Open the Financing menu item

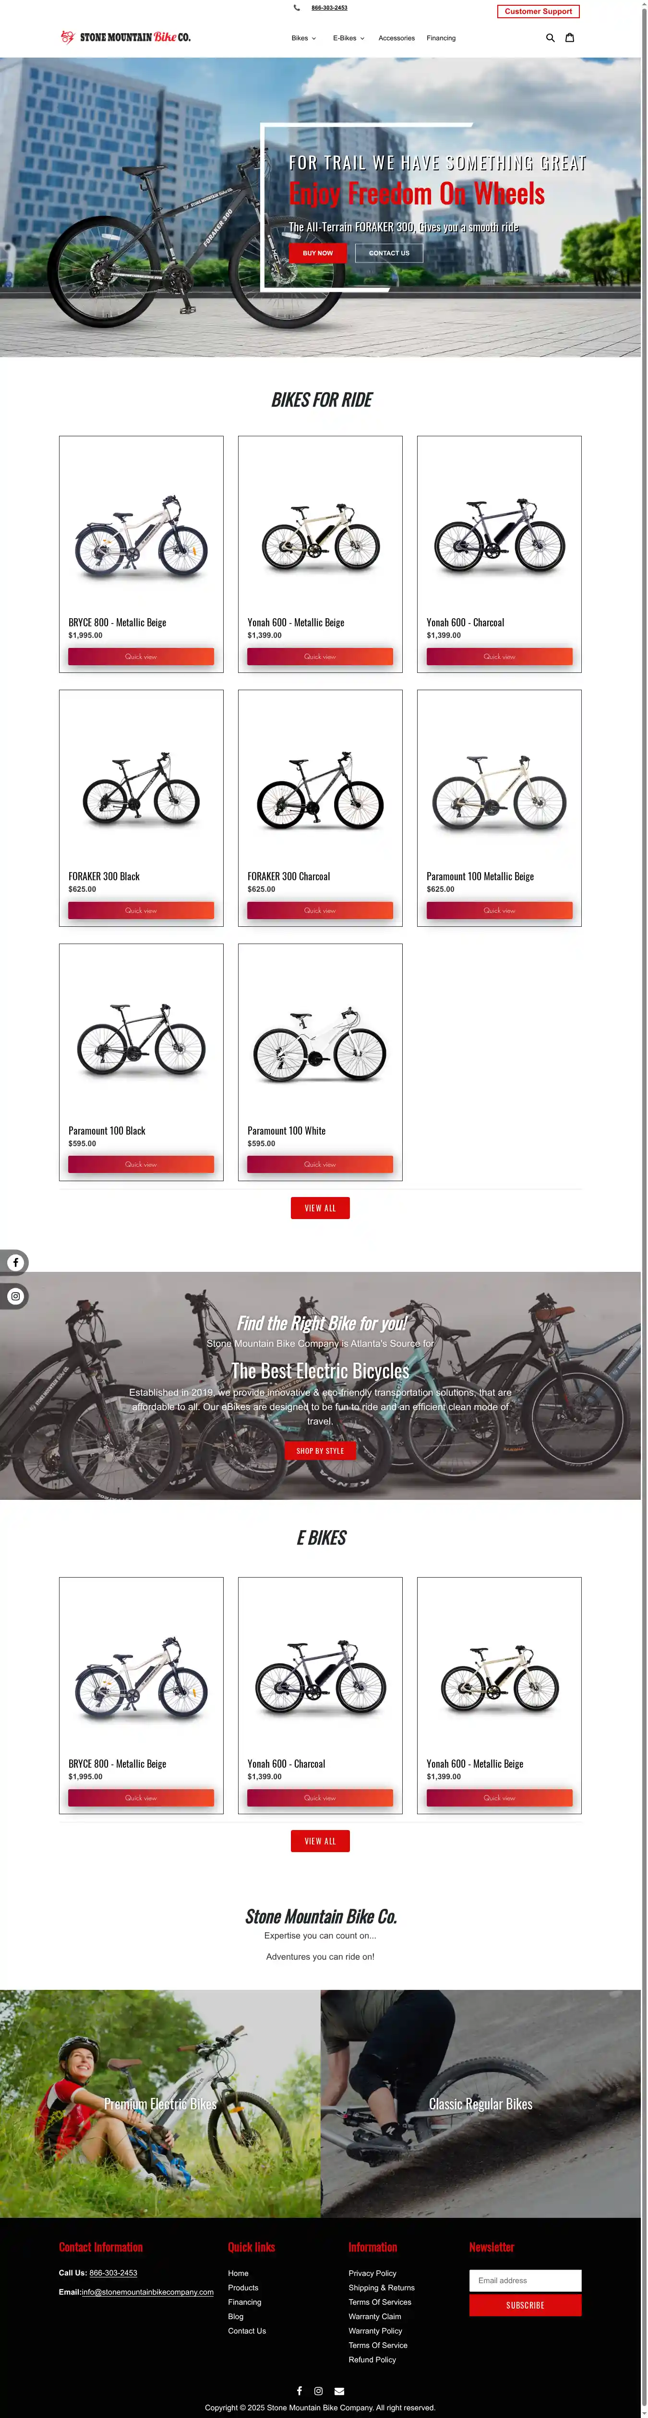(441, 38)
